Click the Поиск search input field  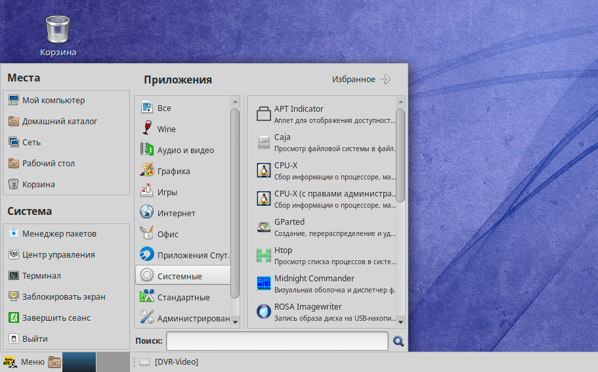pos(276,341)
